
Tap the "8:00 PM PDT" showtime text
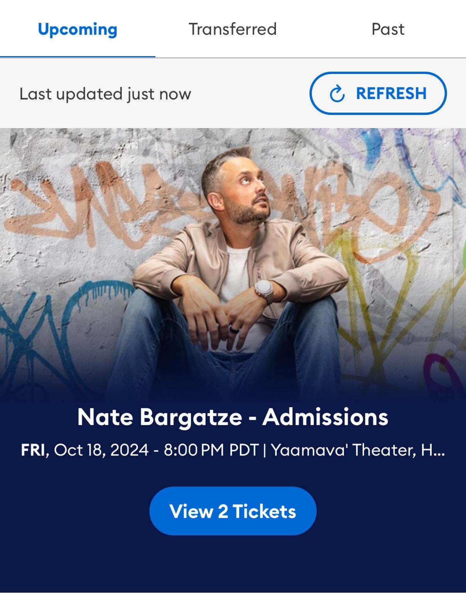211,450
